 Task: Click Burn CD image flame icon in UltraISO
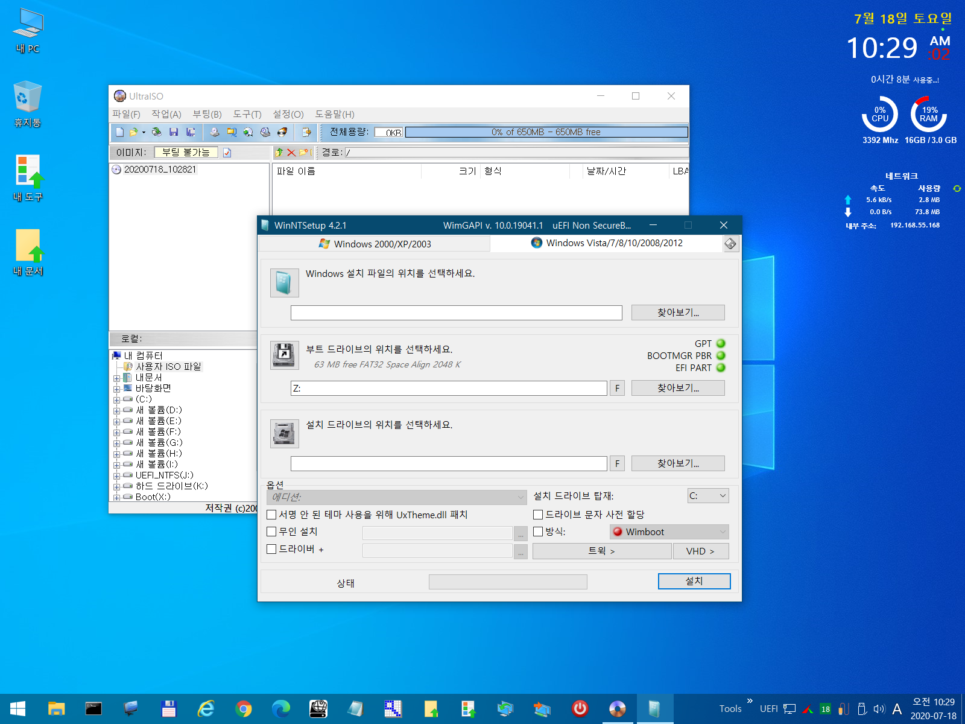pyautogui.click(x=282, y=132)
